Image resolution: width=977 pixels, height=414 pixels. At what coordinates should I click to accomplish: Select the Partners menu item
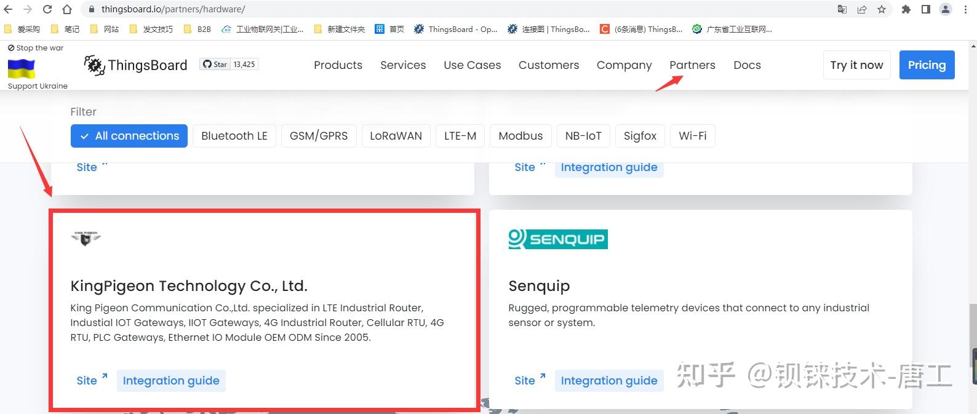[x=692, y=65]
